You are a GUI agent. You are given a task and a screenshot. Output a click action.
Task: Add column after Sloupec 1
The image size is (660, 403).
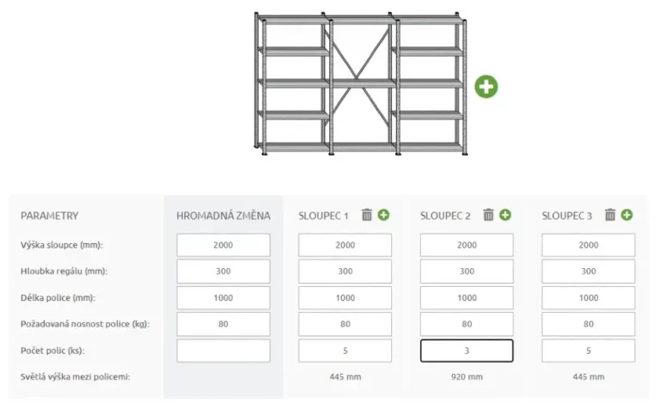(x=383, y=215)
